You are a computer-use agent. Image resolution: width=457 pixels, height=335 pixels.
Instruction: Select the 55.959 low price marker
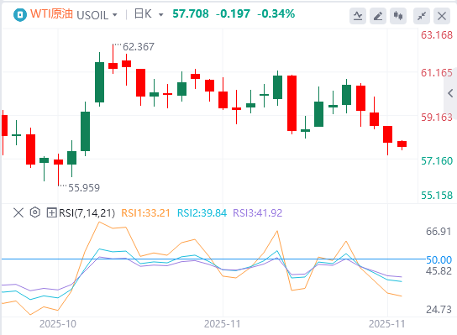tap(84, 187)
